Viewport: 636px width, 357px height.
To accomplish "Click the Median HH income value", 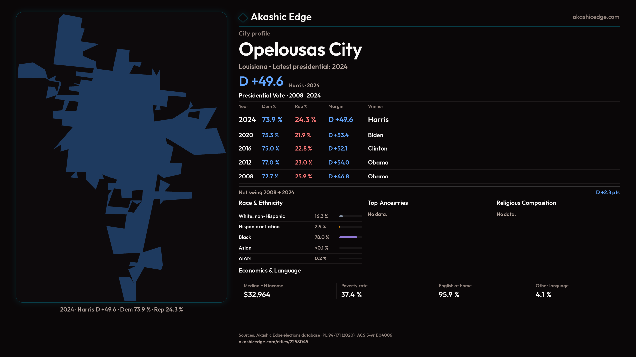I will click(257, 295).
